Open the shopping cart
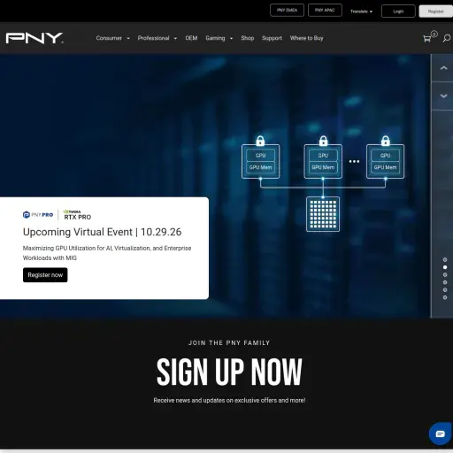The height and width of the screenshot is (453, 453). (426, 39)
